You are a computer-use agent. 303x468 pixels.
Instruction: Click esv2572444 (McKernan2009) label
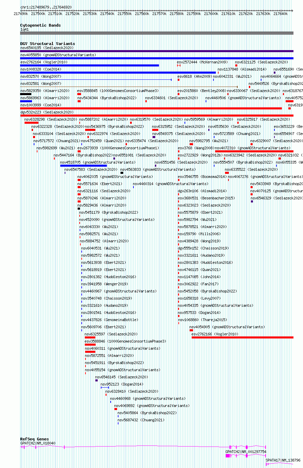203,62
